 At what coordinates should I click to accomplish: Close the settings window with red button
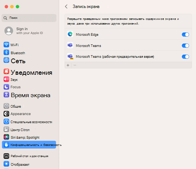tap(7, 6)
